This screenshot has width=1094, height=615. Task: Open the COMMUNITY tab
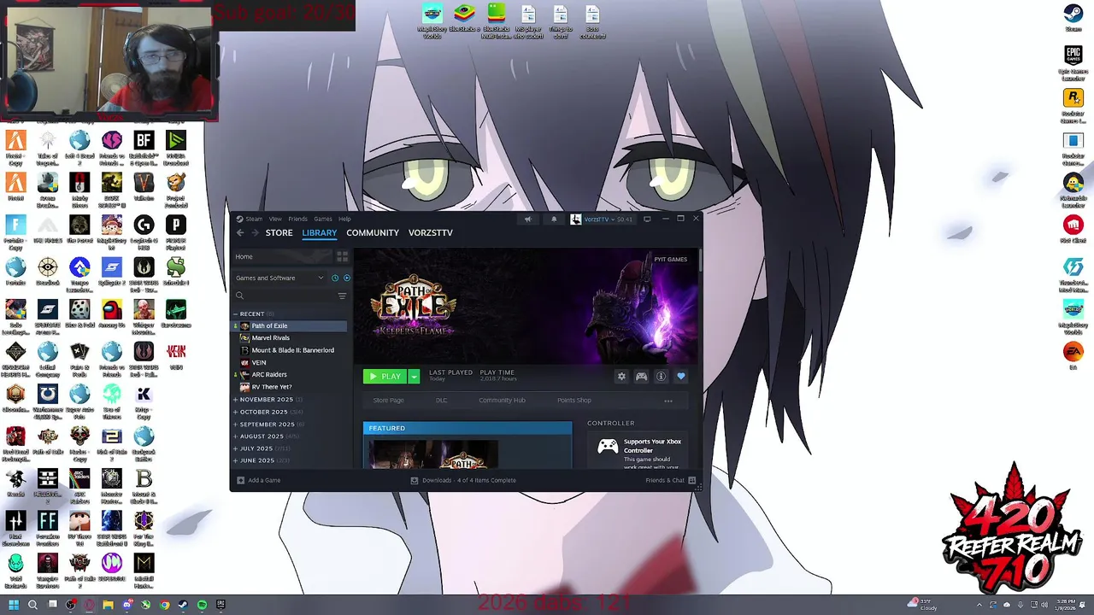(x=373, y=232)
